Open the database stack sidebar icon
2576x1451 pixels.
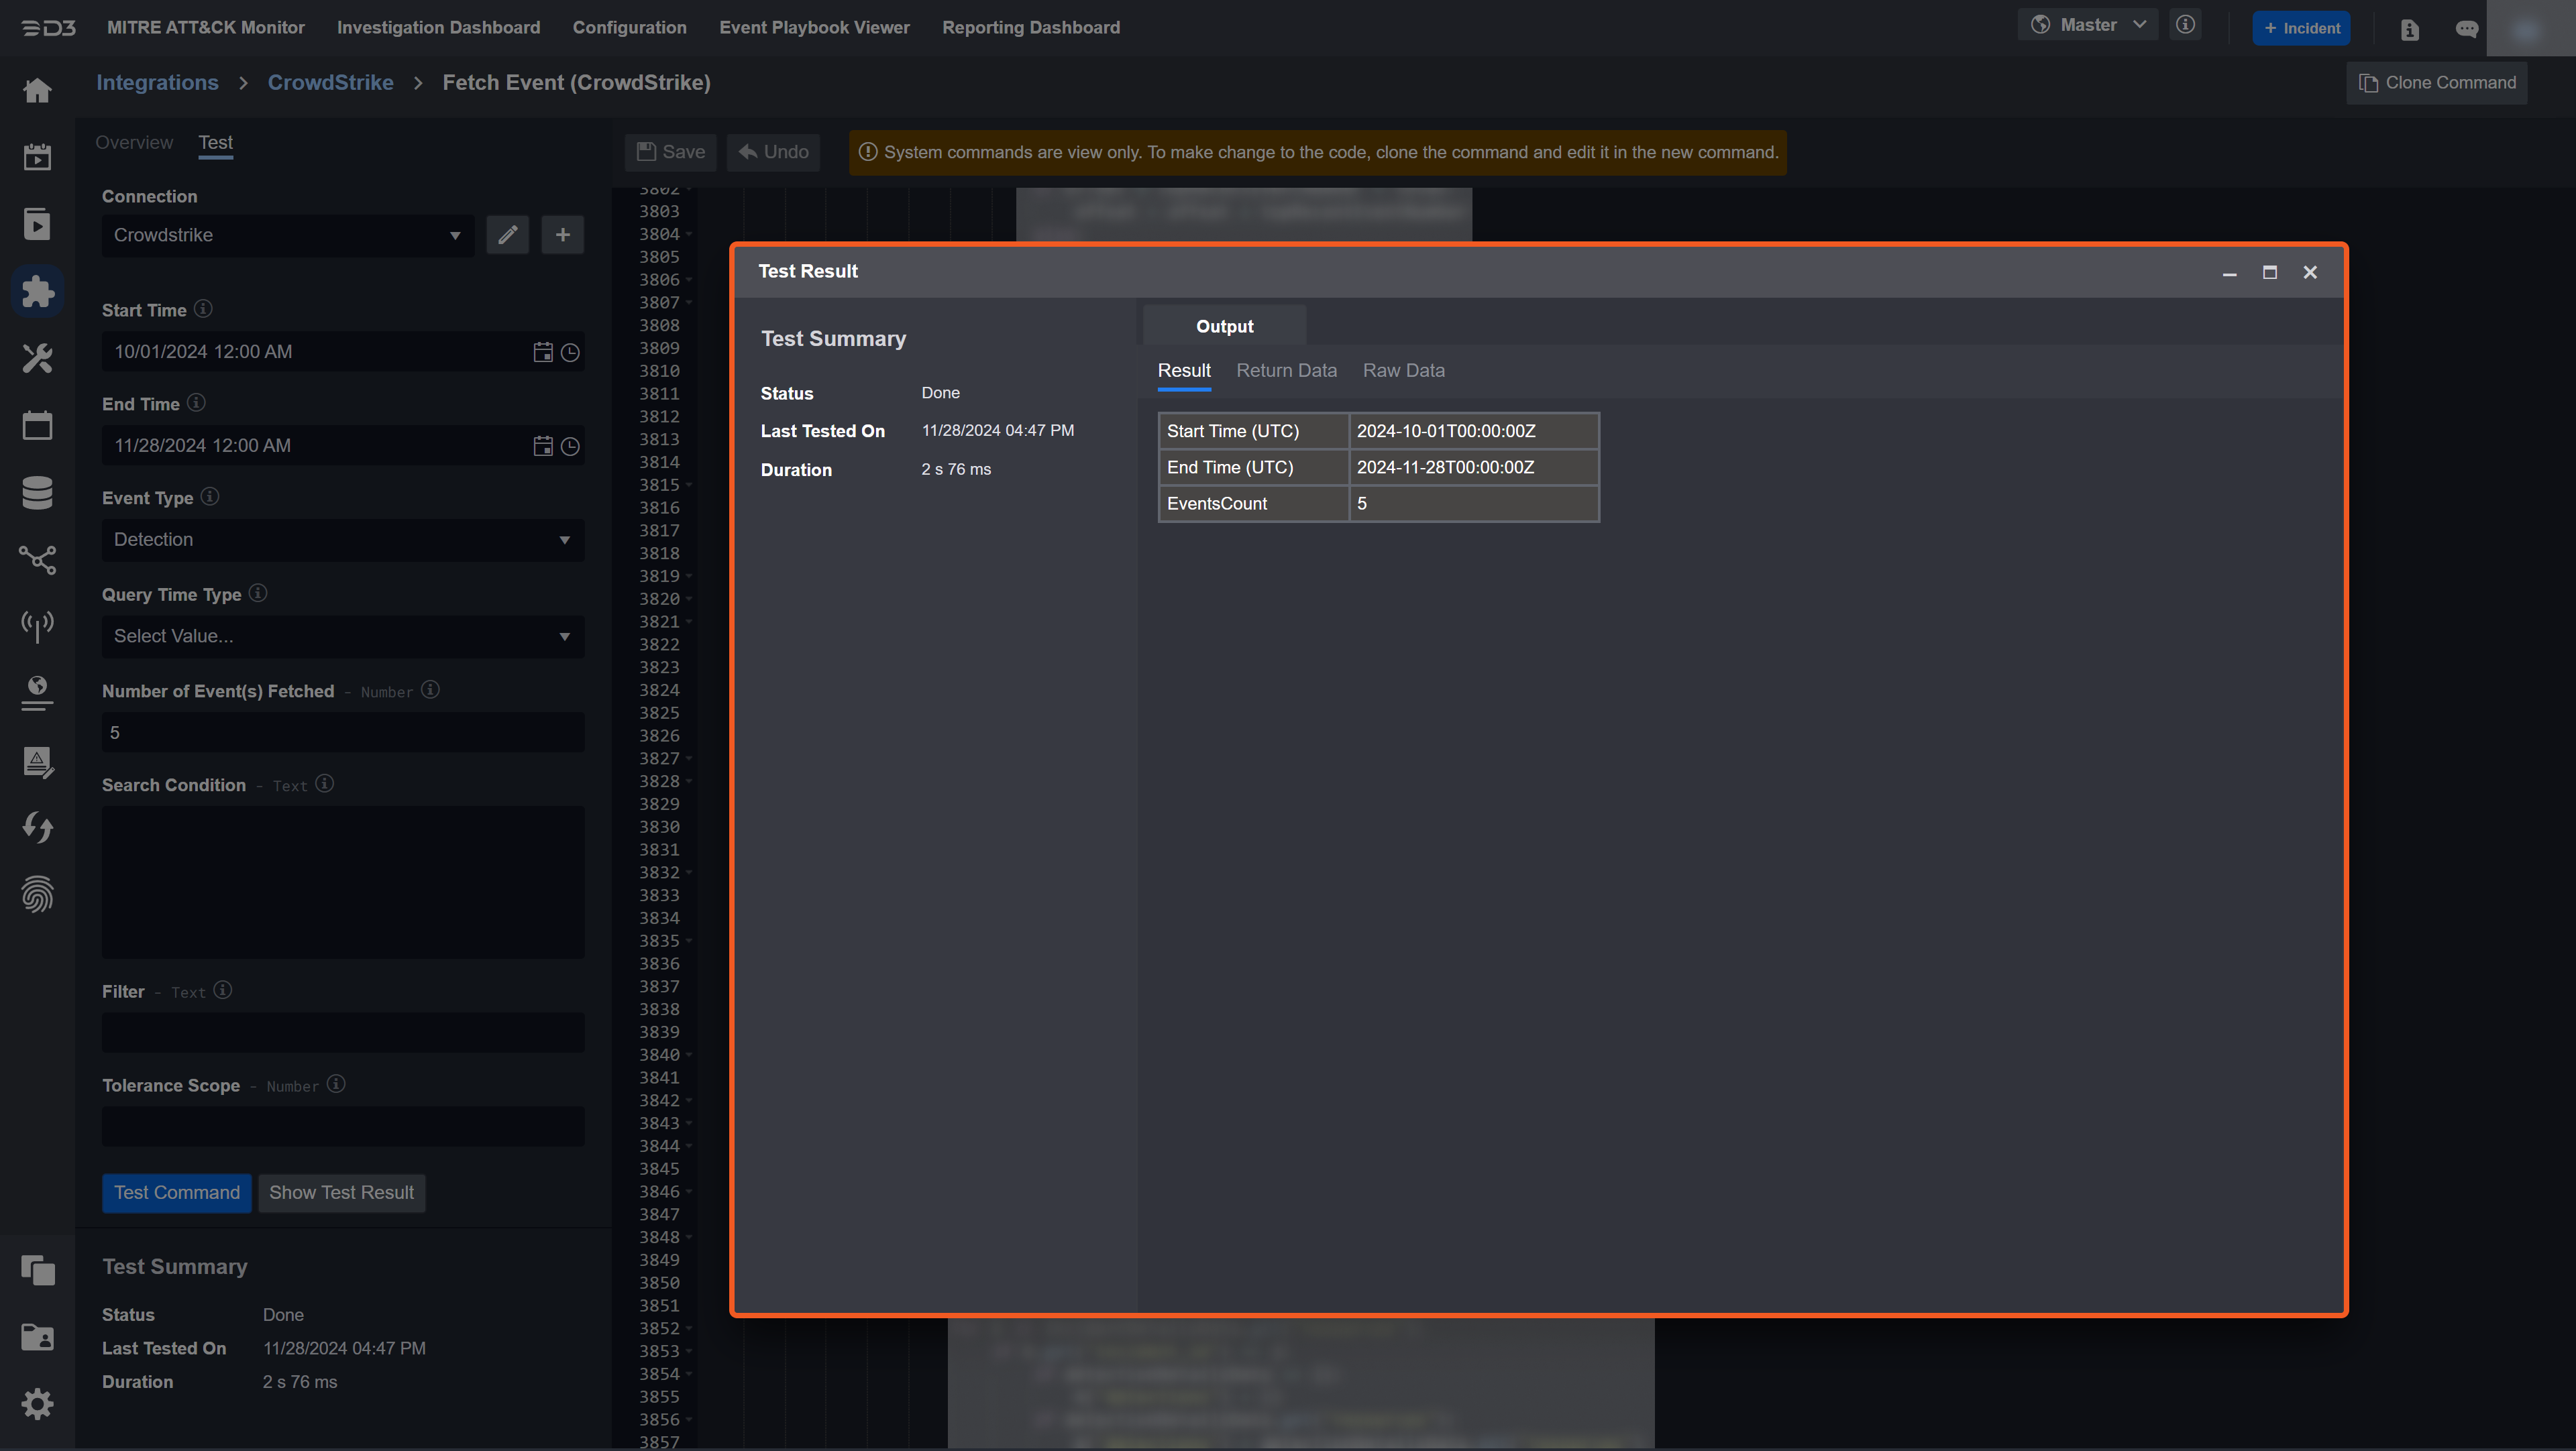pyautogui.click(x=37, y=493)
